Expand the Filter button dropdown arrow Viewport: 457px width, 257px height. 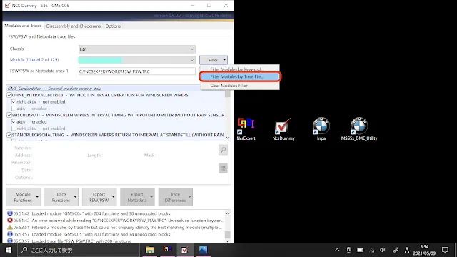224,60
